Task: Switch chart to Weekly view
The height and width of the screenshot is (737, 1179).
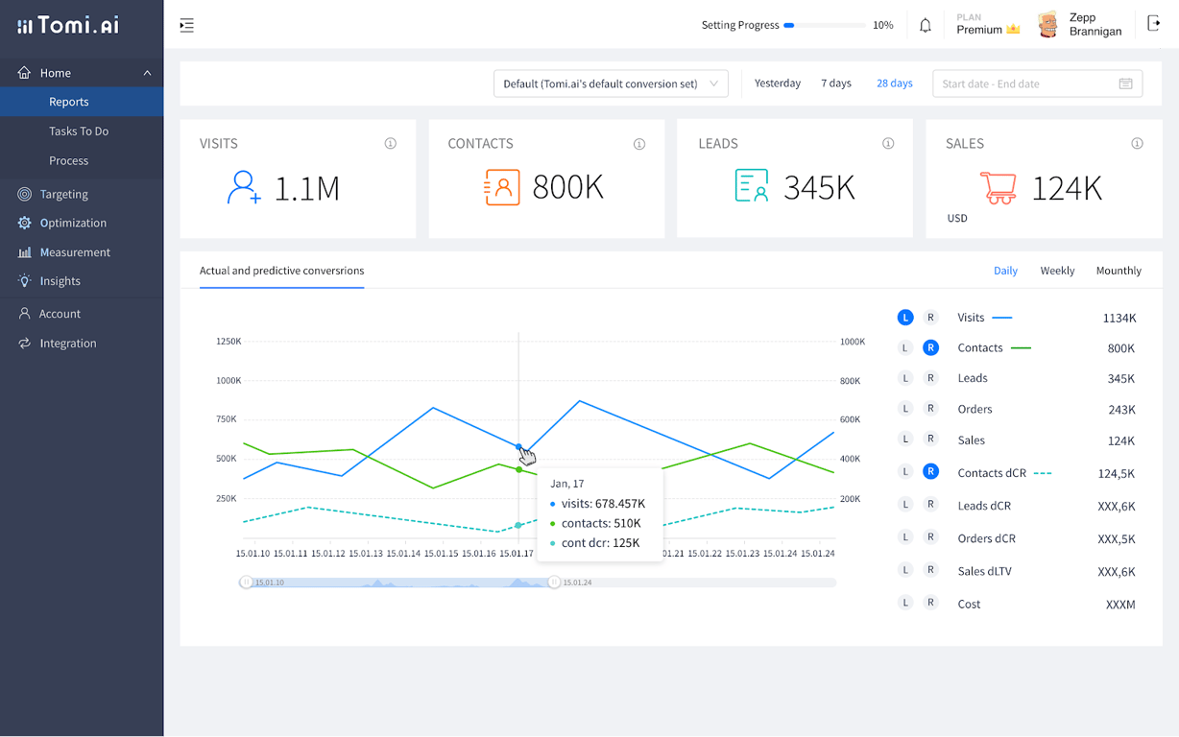Action: [x=1057, y=271]
